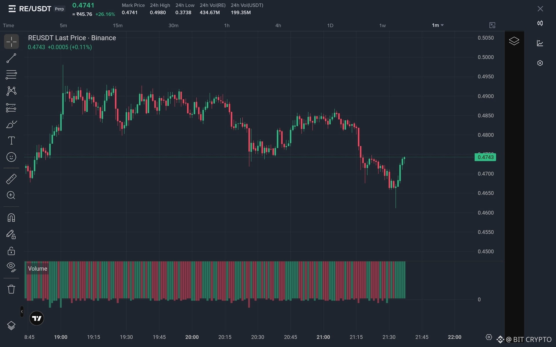
Task: Open the object tree layers icon at bottom left
Action: tap(11, 326)
